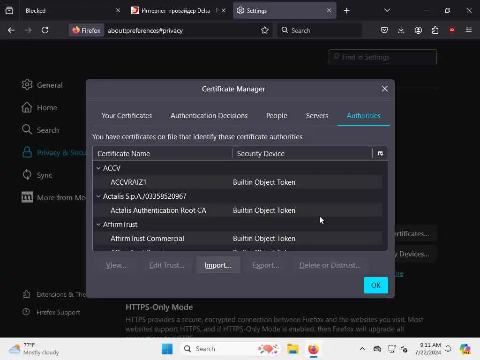Select the Authorities tab
The height and width of the screenshot is (360, 480).
click(x=364, y=116)
